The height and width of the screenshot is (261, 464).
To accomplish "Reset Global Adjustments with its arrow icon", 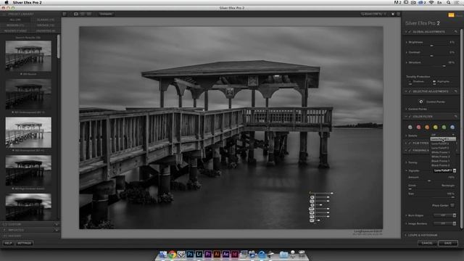I will point(456,32).
